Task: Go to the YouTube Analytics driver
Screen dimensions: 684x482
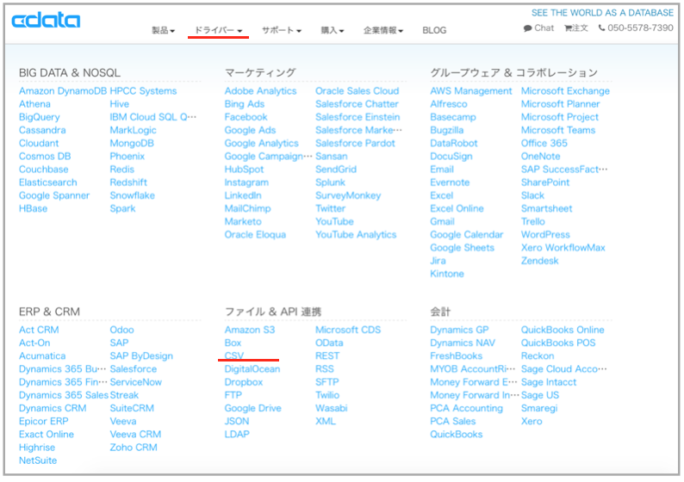Action: pos(356,234)
